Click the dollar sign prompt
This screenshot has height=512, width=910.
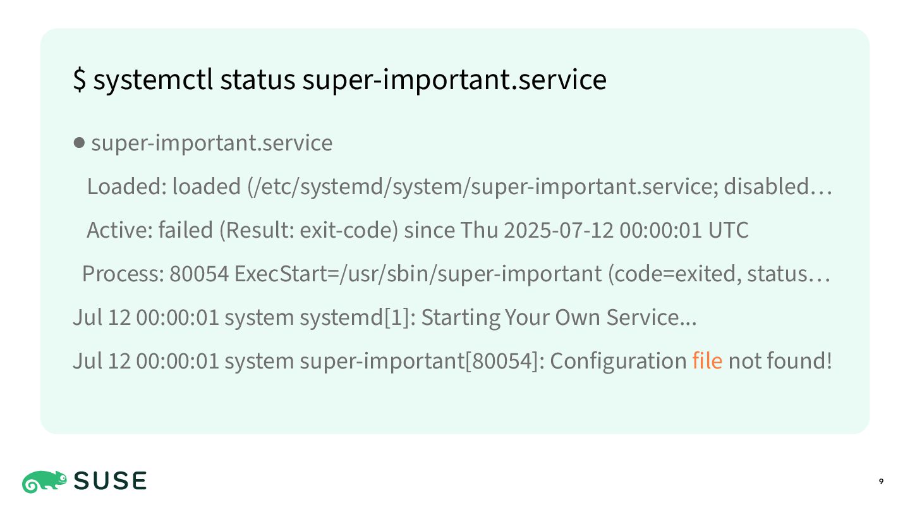(x=80, y=80)
